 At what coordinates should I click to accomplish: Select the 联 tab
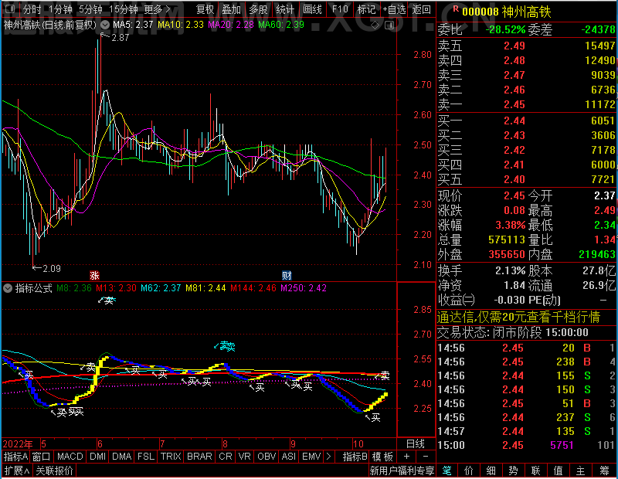pyautogui.click(x=535, y=471)
